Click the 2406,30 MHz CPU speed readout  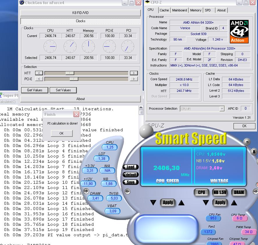point(166,168)
